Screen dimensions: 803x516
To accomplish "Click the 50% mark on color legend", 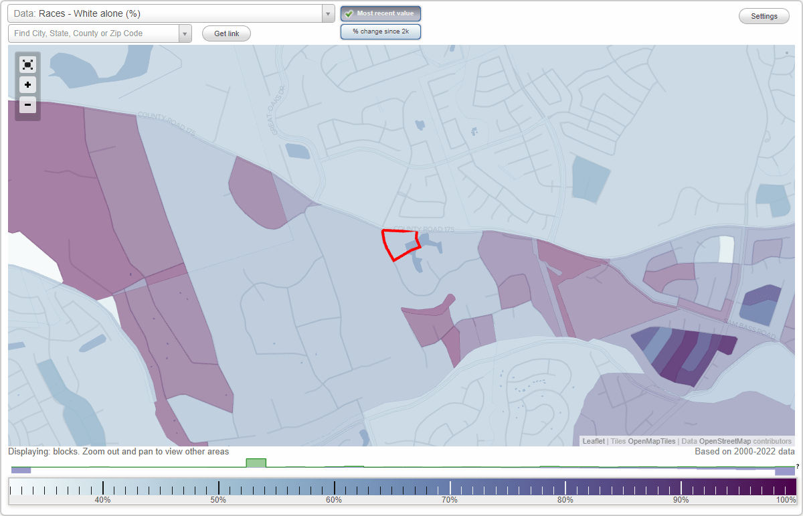I will (x=218, y=500).
